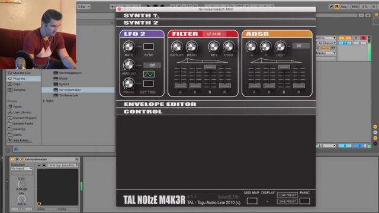
Task: Click the Filter Reso knob
Action: click(x=192, y=47)
